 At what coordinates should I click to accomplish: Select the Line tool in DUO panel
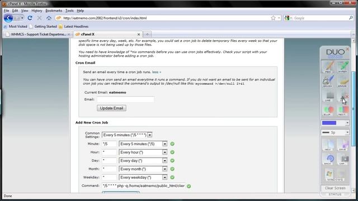pyautogui.click(x=328, y=95)
